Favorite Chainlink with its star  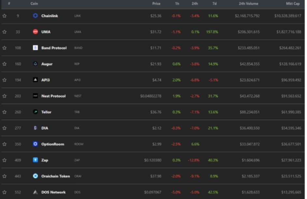(5, 16)
